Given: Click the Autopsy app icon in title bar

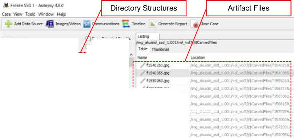Looking at the screenshot, I should (x=6, y=5).
